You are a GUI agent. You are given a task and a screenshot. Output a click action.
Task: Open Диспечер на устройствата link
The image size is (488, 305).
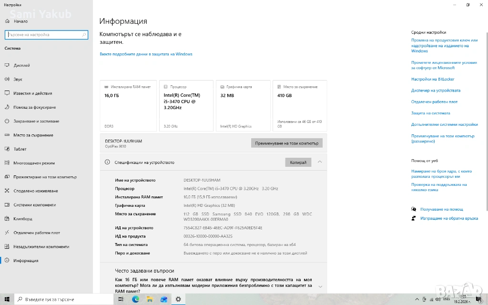(x=436, y=91)
